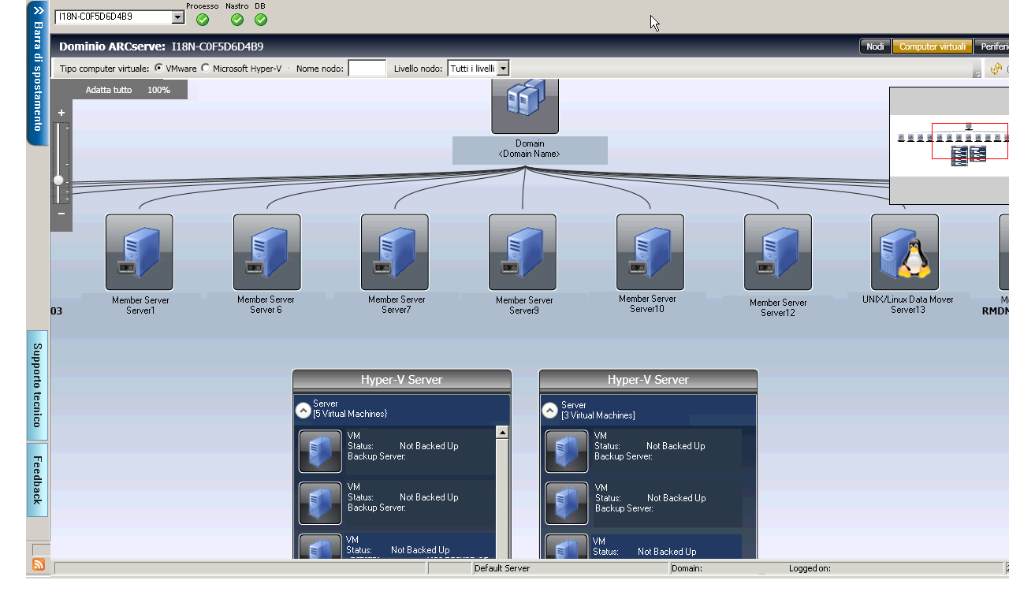Open the Supporto tecnico side panel
This screenshot has width=1009, height=610.
click(37, 385)
